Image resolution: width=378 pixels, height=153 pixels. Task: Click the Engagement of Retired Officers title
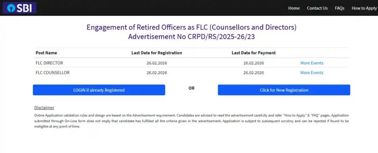coord(191,27)
